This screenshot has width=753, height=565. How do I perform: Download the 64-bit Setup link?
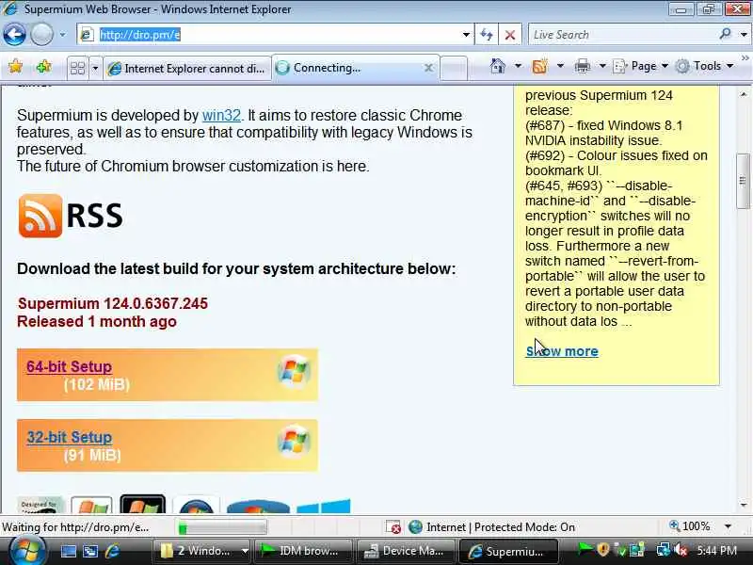click(69, 366)
